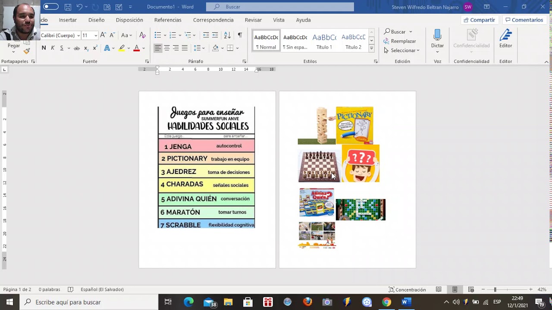Open the borders button
Image resolution: width=552 pixels, height=310 pixels.
[230, 48]
